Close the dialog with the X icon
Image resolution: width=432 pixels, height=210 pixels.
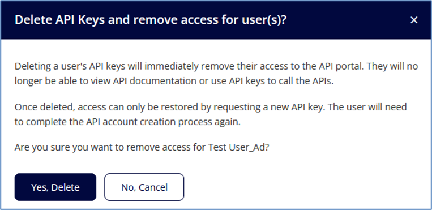click(414, 20)
